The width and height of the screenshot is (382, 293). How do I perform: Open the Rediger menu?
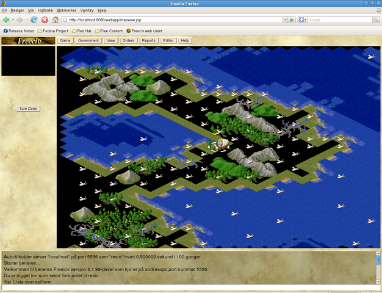[17, 10]
